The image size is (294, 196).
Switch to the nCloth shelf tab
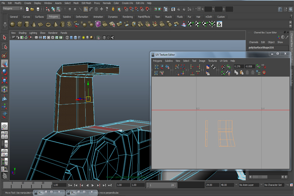[x=209, y=17]
